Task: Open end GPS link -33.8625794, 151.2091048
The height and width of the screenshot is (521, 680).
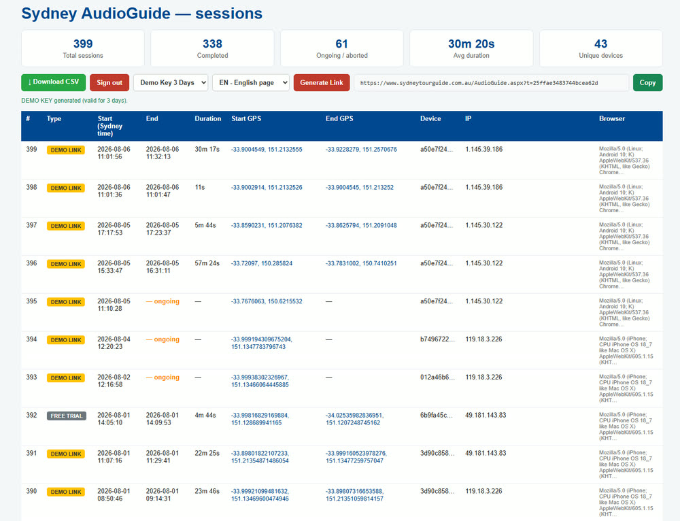Action: (x=361, y=225)
